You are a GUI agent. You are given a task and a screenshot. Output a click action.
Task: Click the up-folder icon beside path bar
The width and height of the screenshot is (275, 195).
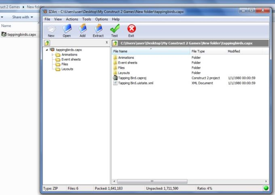(115, 43)
